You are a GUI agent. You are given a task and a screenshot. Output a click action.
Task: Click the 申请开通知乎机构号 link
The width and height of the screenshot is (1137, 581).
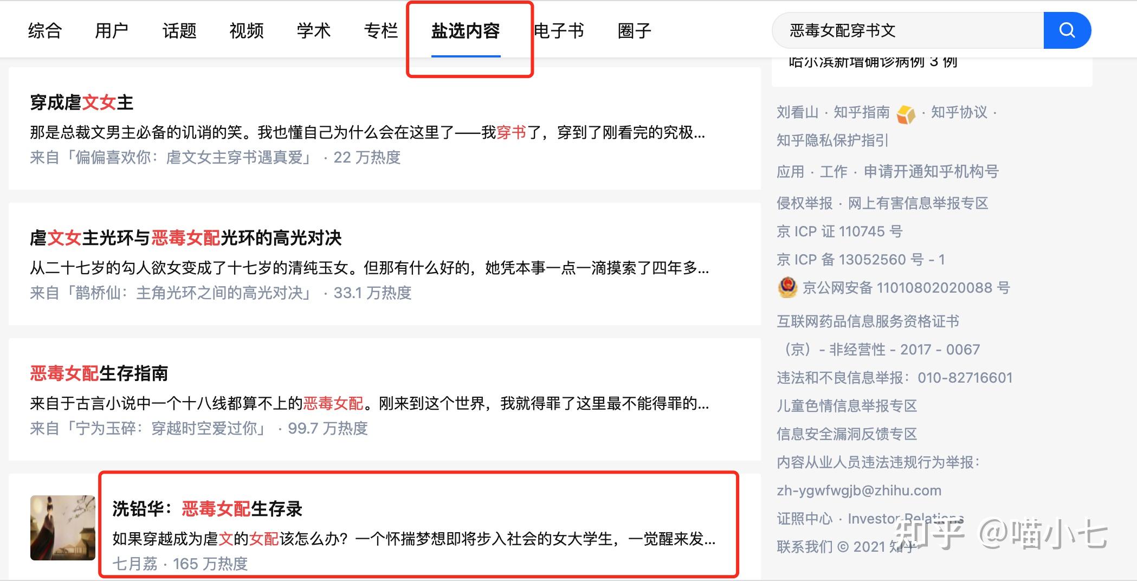click(931, 172)
